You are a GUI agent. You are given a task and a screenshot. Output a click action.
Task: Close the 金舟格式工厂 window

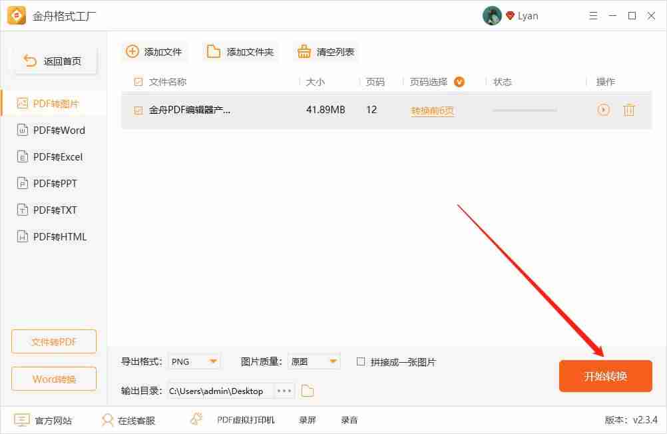[x=651, y=16]
